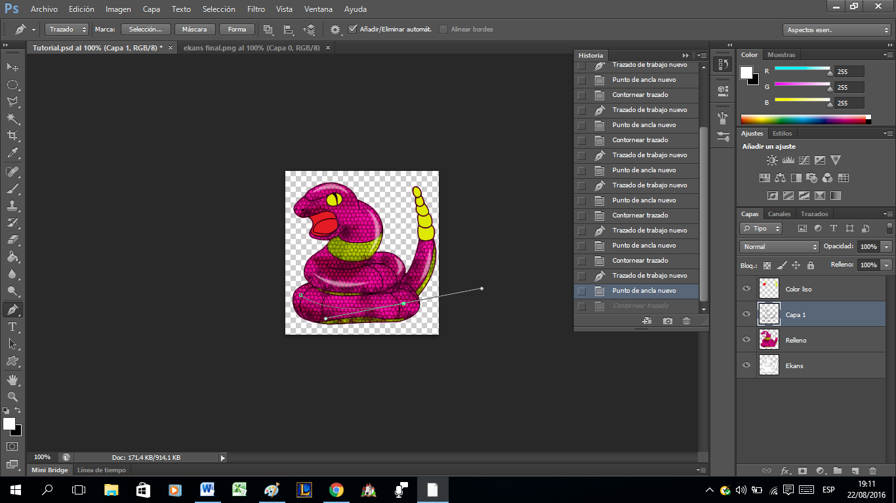Hide the Ekans layer
This screenshot has width=896, height=503.
coord(746,365)
